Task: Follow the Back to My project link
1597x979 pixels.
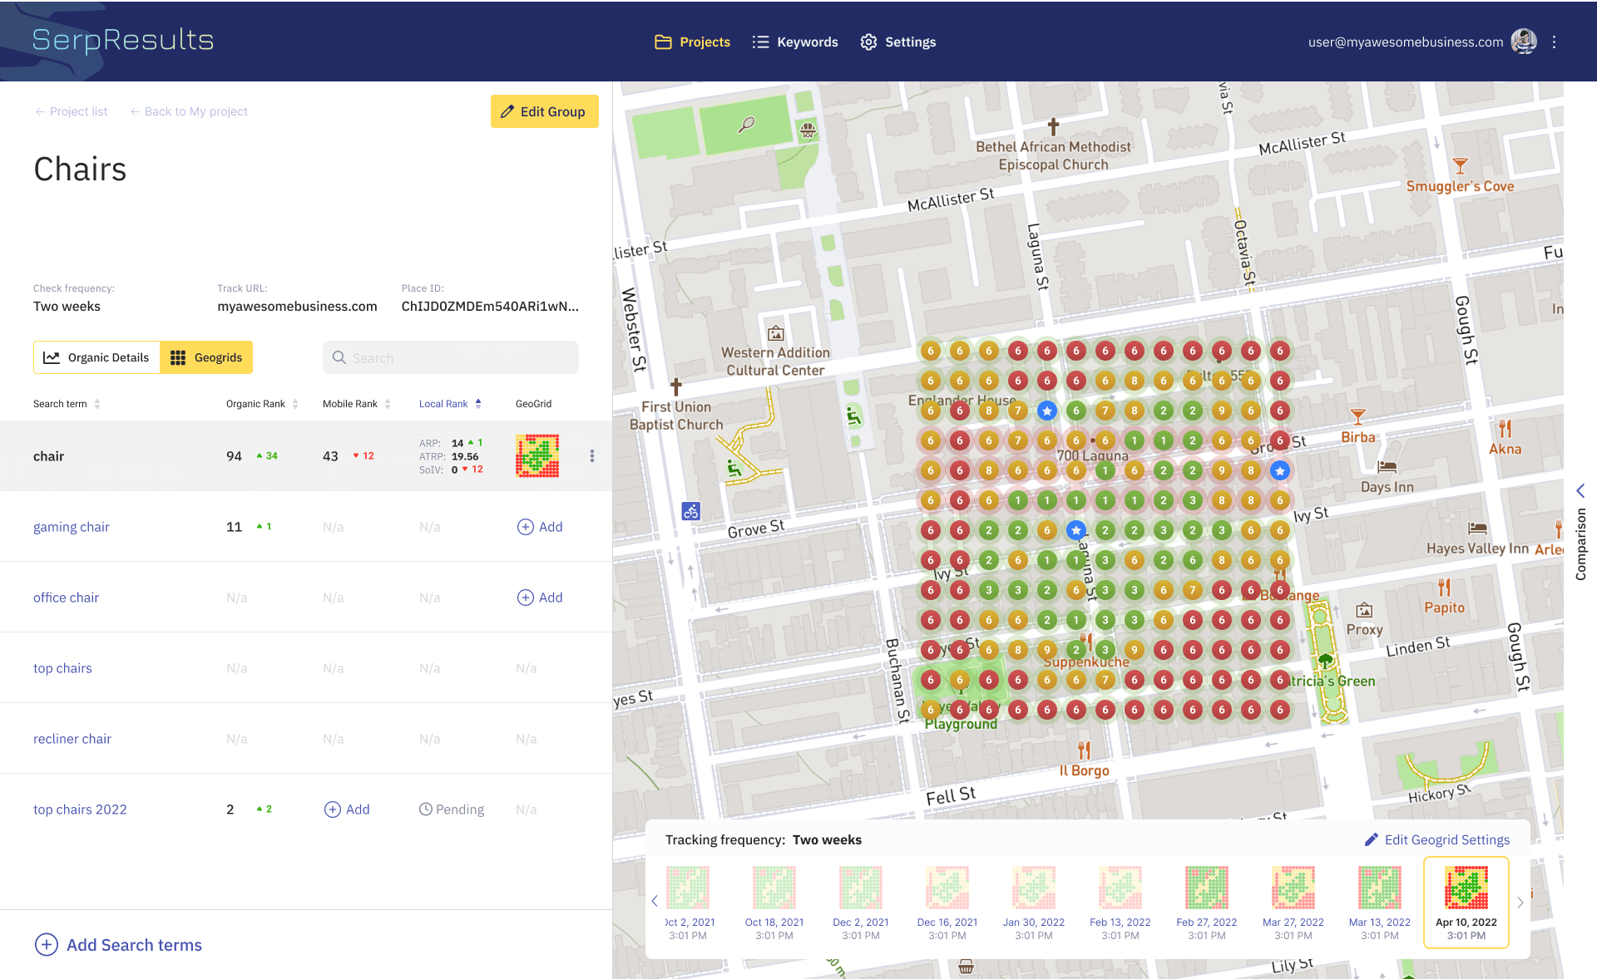Action: pos(189,111)
